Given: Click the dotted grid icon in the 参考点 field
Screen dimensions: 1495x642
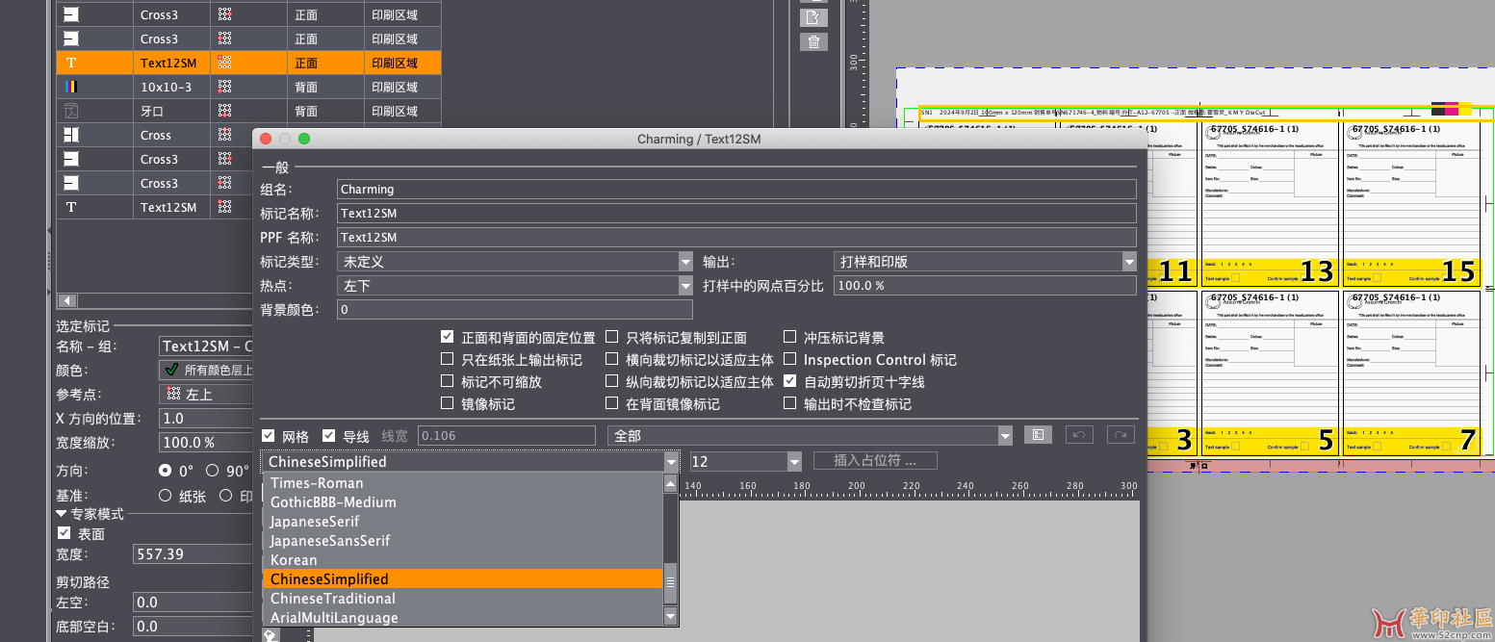Looking at the screenshot, I should (x=173, y=394).
